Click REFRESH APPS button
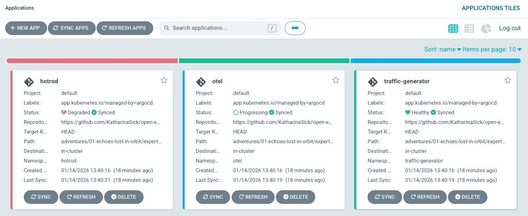The width and height of the screenshot is (528, 216). (125, 28)
